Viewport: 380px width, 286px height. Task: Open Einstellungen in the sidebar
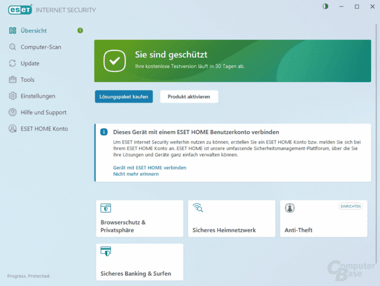tap(38, 96)
